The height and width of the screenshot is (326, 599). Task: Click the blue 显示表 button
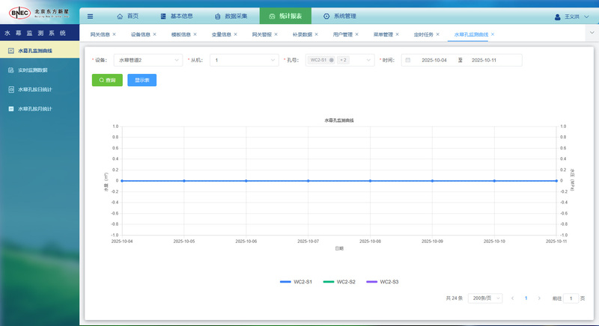(142, 80)
